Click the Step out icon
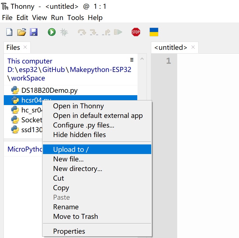This screenshot has height=238, width=239. coord(106,32)
